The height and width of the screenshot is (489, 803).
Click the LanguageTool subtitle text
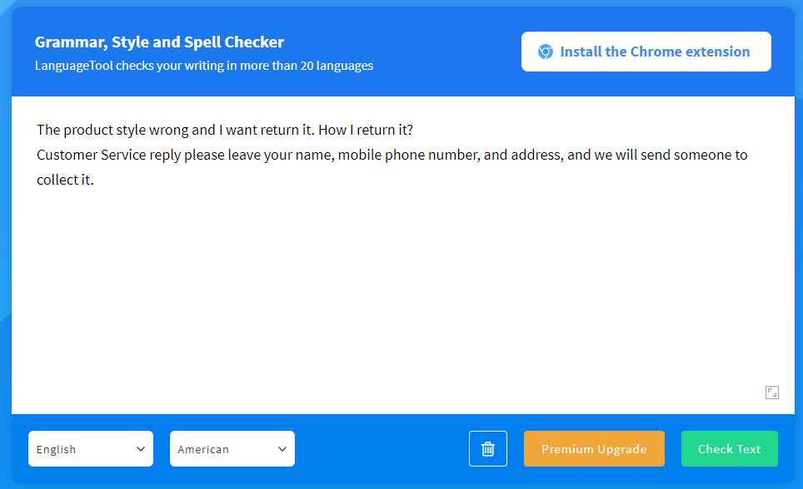204,66
